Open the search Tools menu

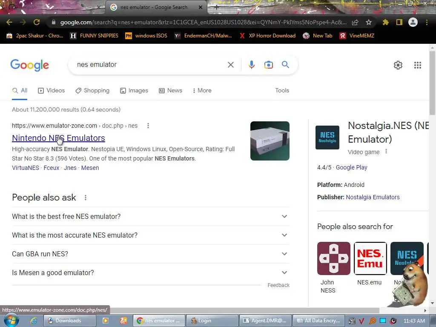(x=282, y=90)
